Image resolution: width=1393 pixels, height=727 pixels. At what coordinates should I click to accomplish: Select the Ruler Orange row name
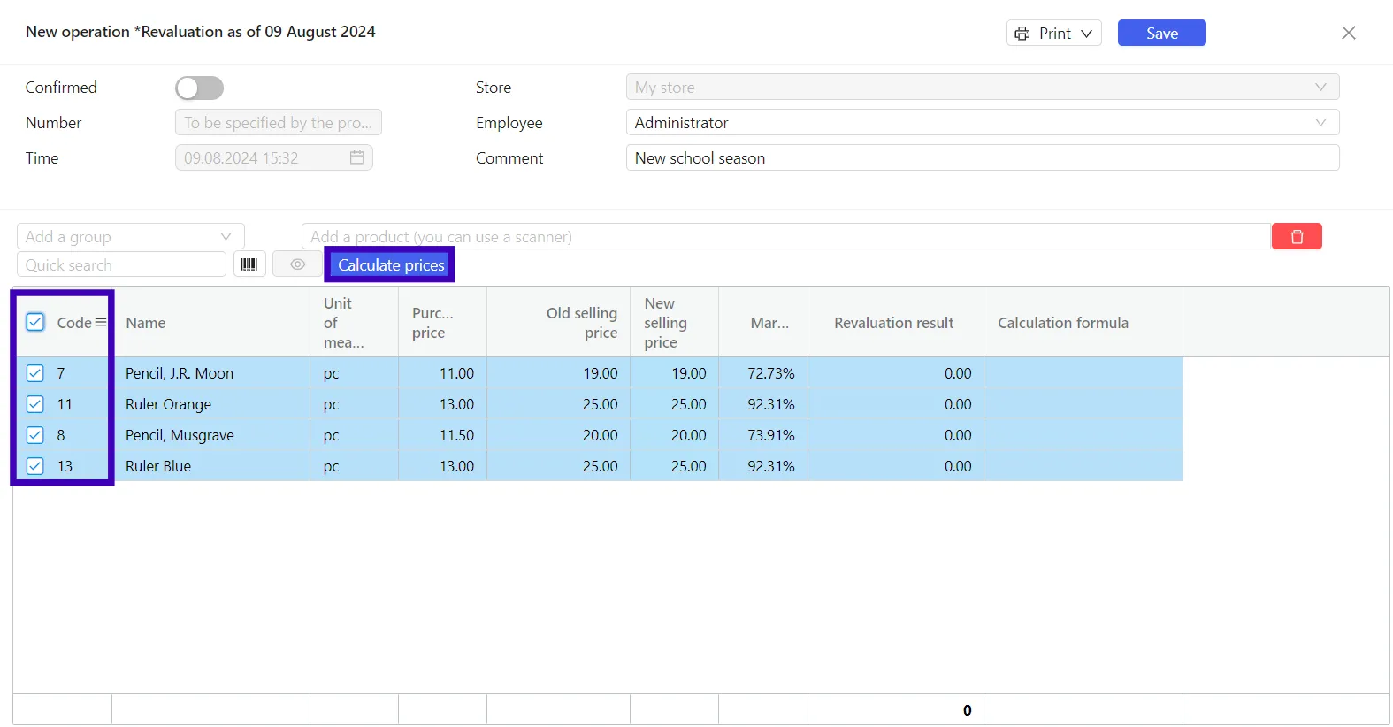click(168, 404)
